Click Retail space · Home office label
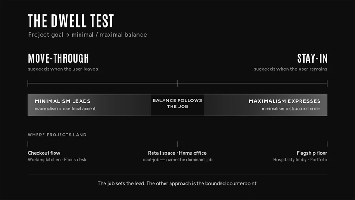The image size is (355, 200). click(177, 153)
